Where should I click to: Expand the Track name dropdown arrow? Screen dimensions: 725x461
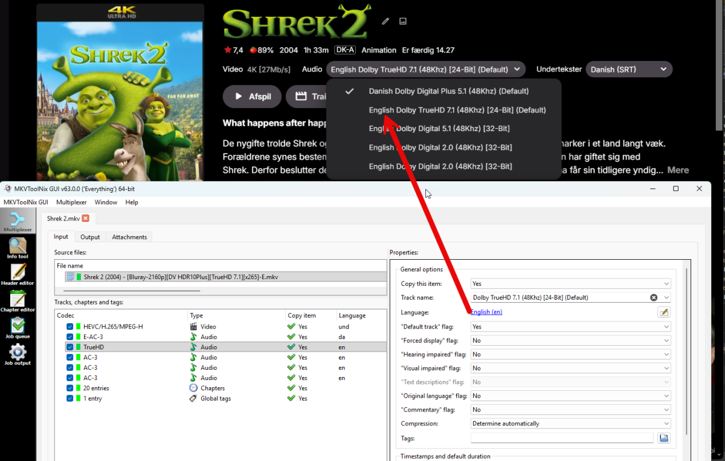(666, 298)
